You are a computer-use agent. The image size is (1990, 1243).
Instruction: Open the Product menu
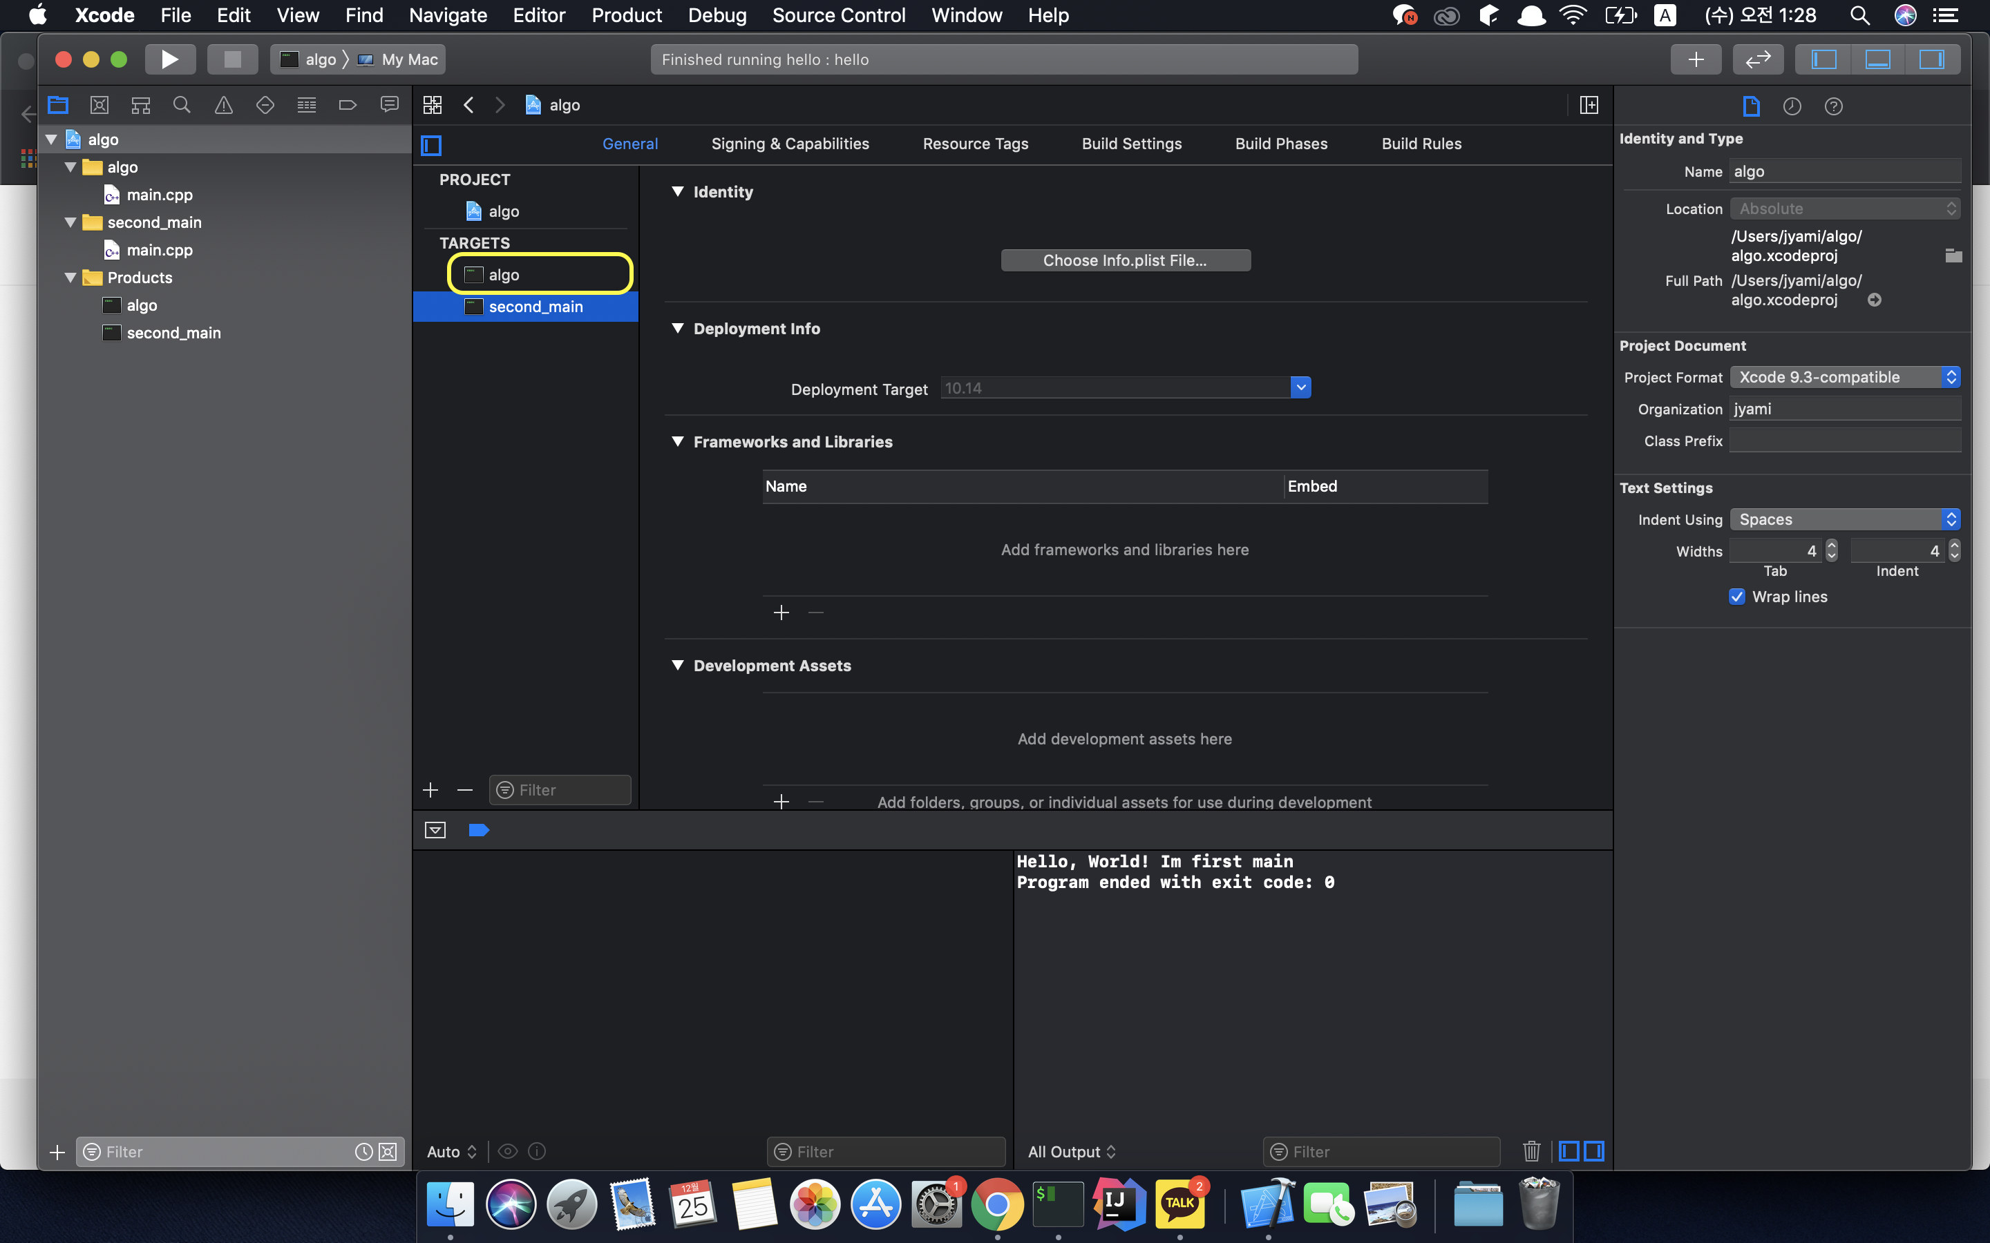626,16
